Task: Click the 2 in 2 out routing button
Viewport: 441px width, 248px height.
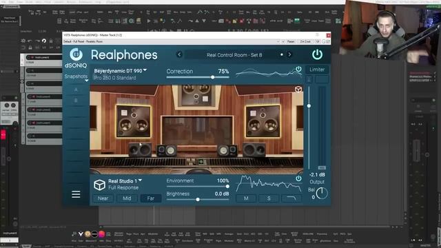Action: click(x=305, y=41)
